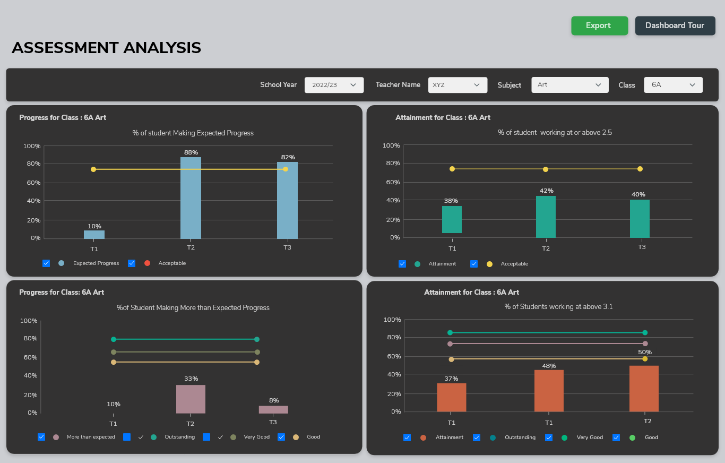
Task: Click yellow Acceptable point at T3 in above 2.5 chart
Action: pyautogui.click(x=640, y=169)
